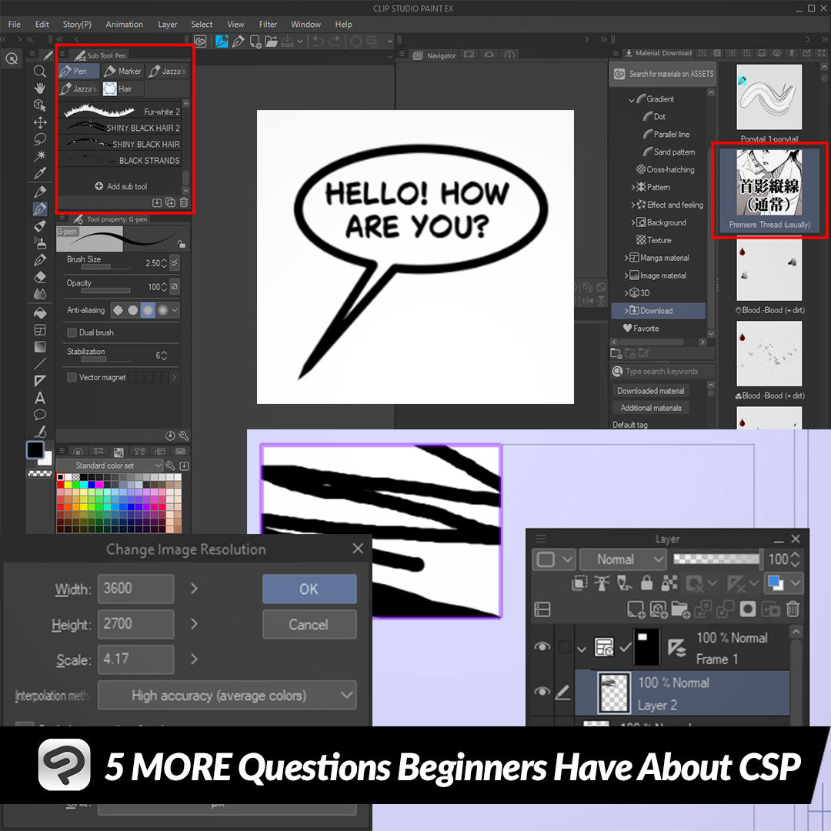Switch to the Marker sub tool tab
This screenshot has width=831, height=831.
(x=122, y=71)
